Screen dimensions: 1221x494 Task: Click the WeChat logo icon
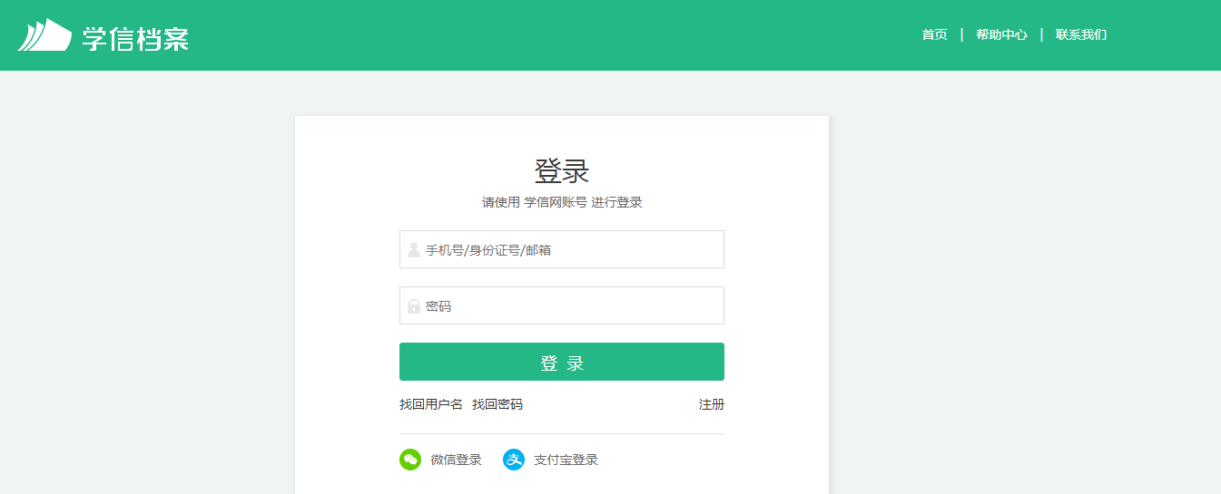[x=410, y=460]
